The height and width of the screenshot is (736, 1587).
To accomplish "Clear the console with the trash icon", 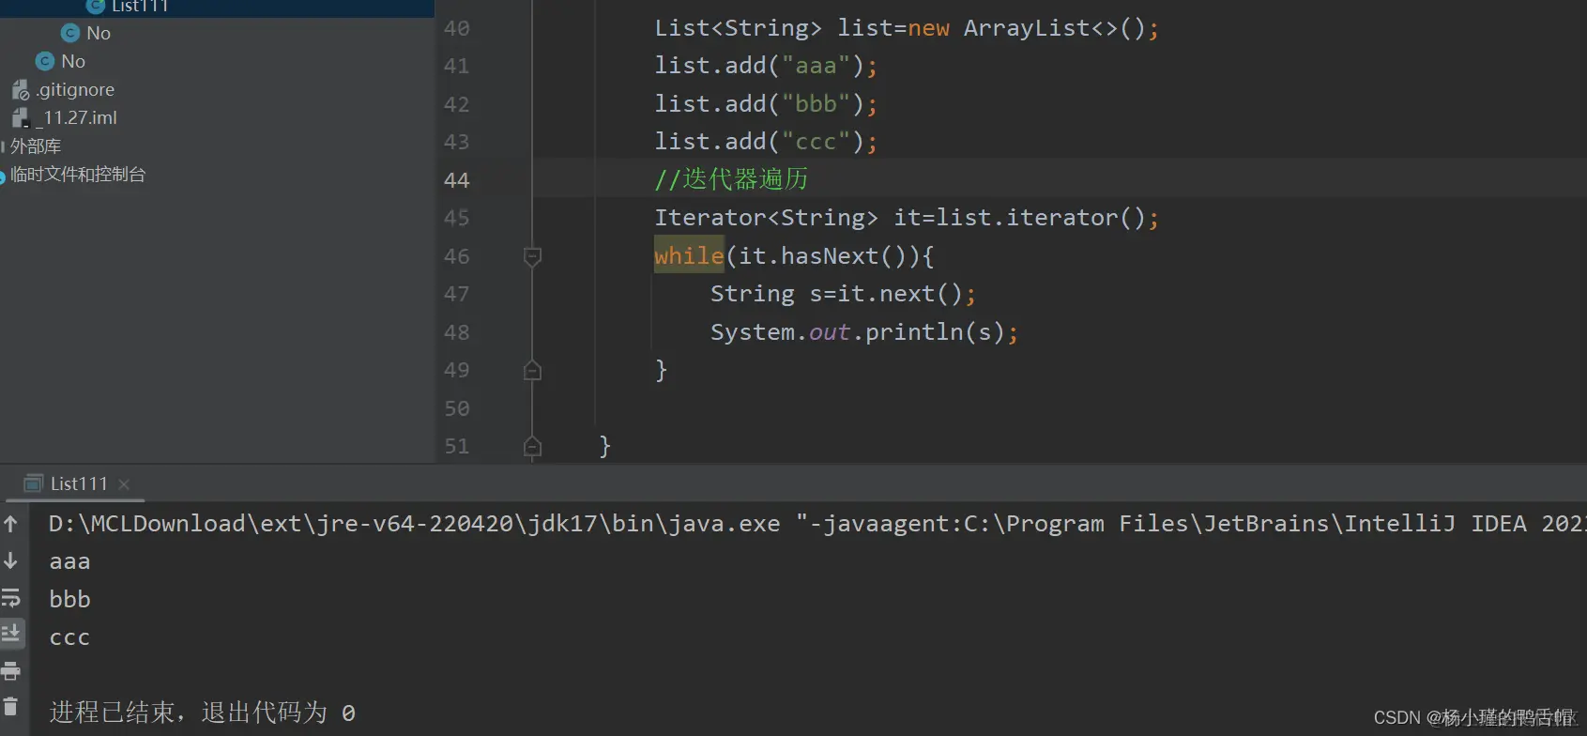I will click(x=11, y=707).
